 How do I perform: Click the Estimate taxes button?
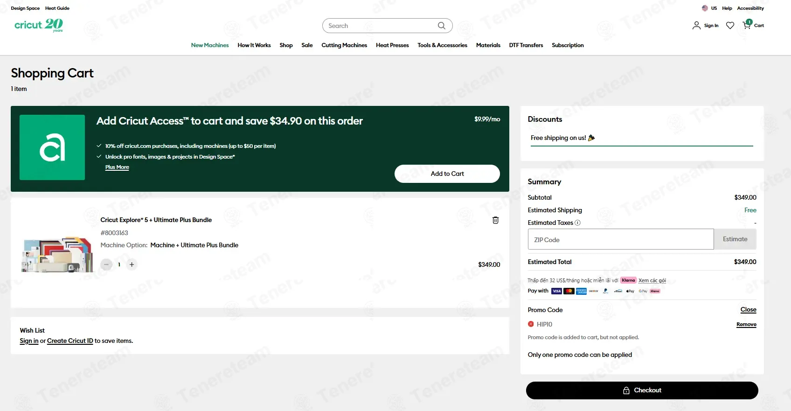coord(735,239)
